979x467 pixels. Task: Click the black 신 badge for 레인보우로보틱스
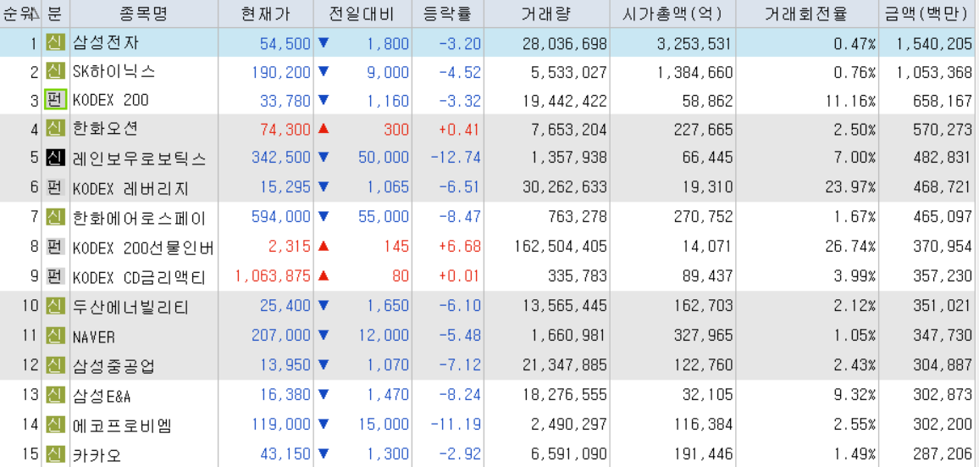[x=56, y=158]
